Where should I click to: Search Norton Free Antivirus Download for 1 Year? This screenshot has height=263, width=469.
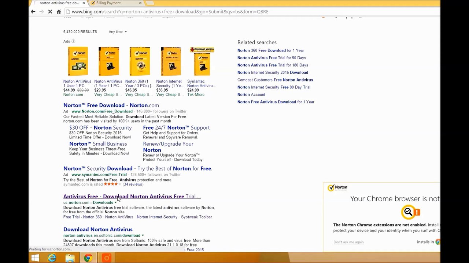[276, 102]
